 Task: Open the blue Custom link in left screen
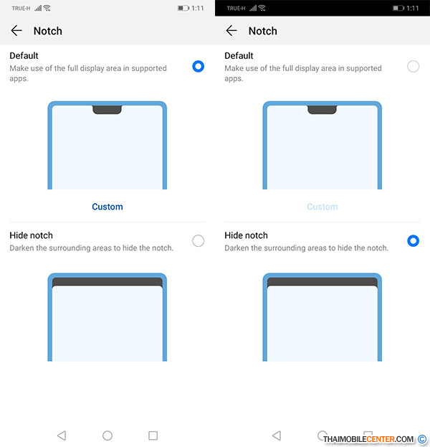point(107,207)
